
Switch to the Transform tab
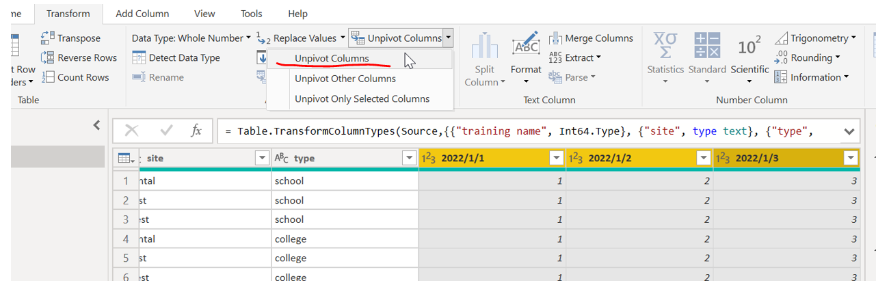pos(68,14)
